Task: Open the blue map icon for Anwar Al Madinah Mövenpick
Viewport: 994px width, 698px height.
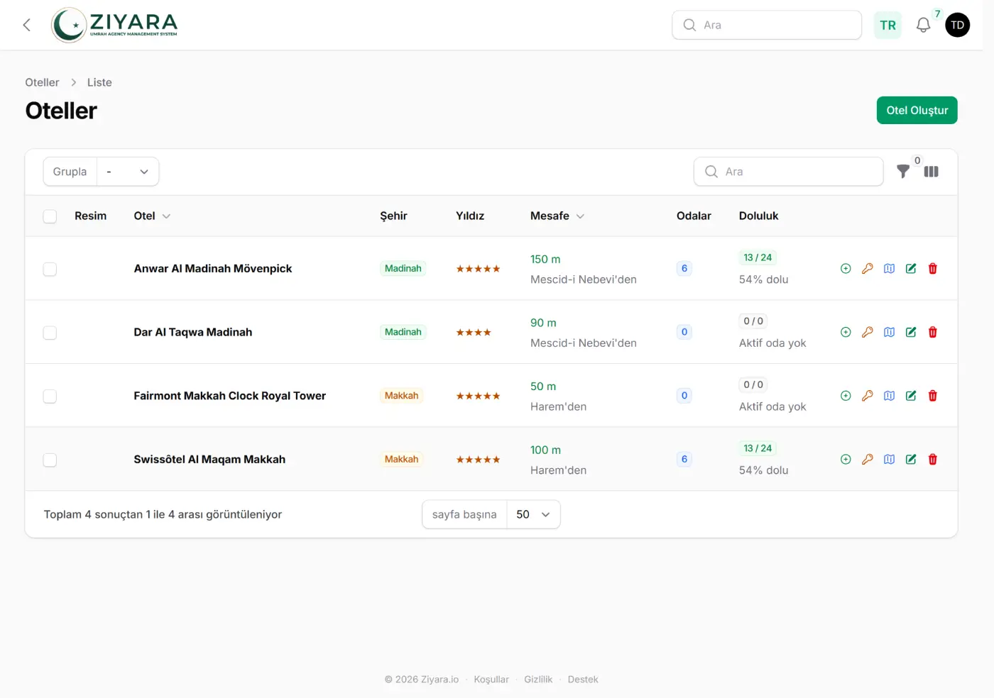Action: pyautogui.click(x=889, y=269)
